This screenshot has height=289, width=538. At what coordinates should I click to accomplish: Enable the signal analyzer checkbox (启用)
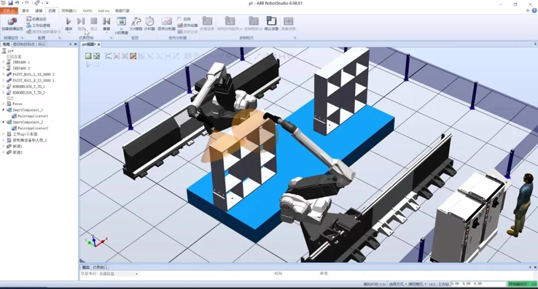180,19
